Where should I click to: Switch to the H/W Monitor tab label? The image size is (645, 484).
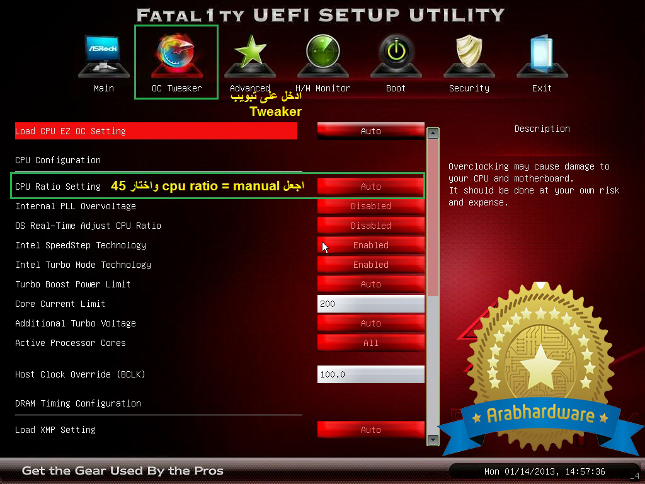point(323,88)
